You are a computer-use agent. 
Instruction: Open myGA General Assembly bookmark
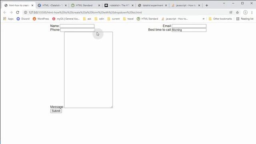click(x=66, y=19)
